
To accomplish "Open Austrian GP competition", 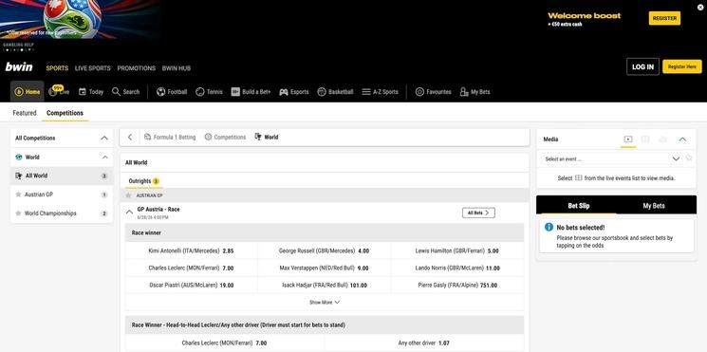I will 39,195.
